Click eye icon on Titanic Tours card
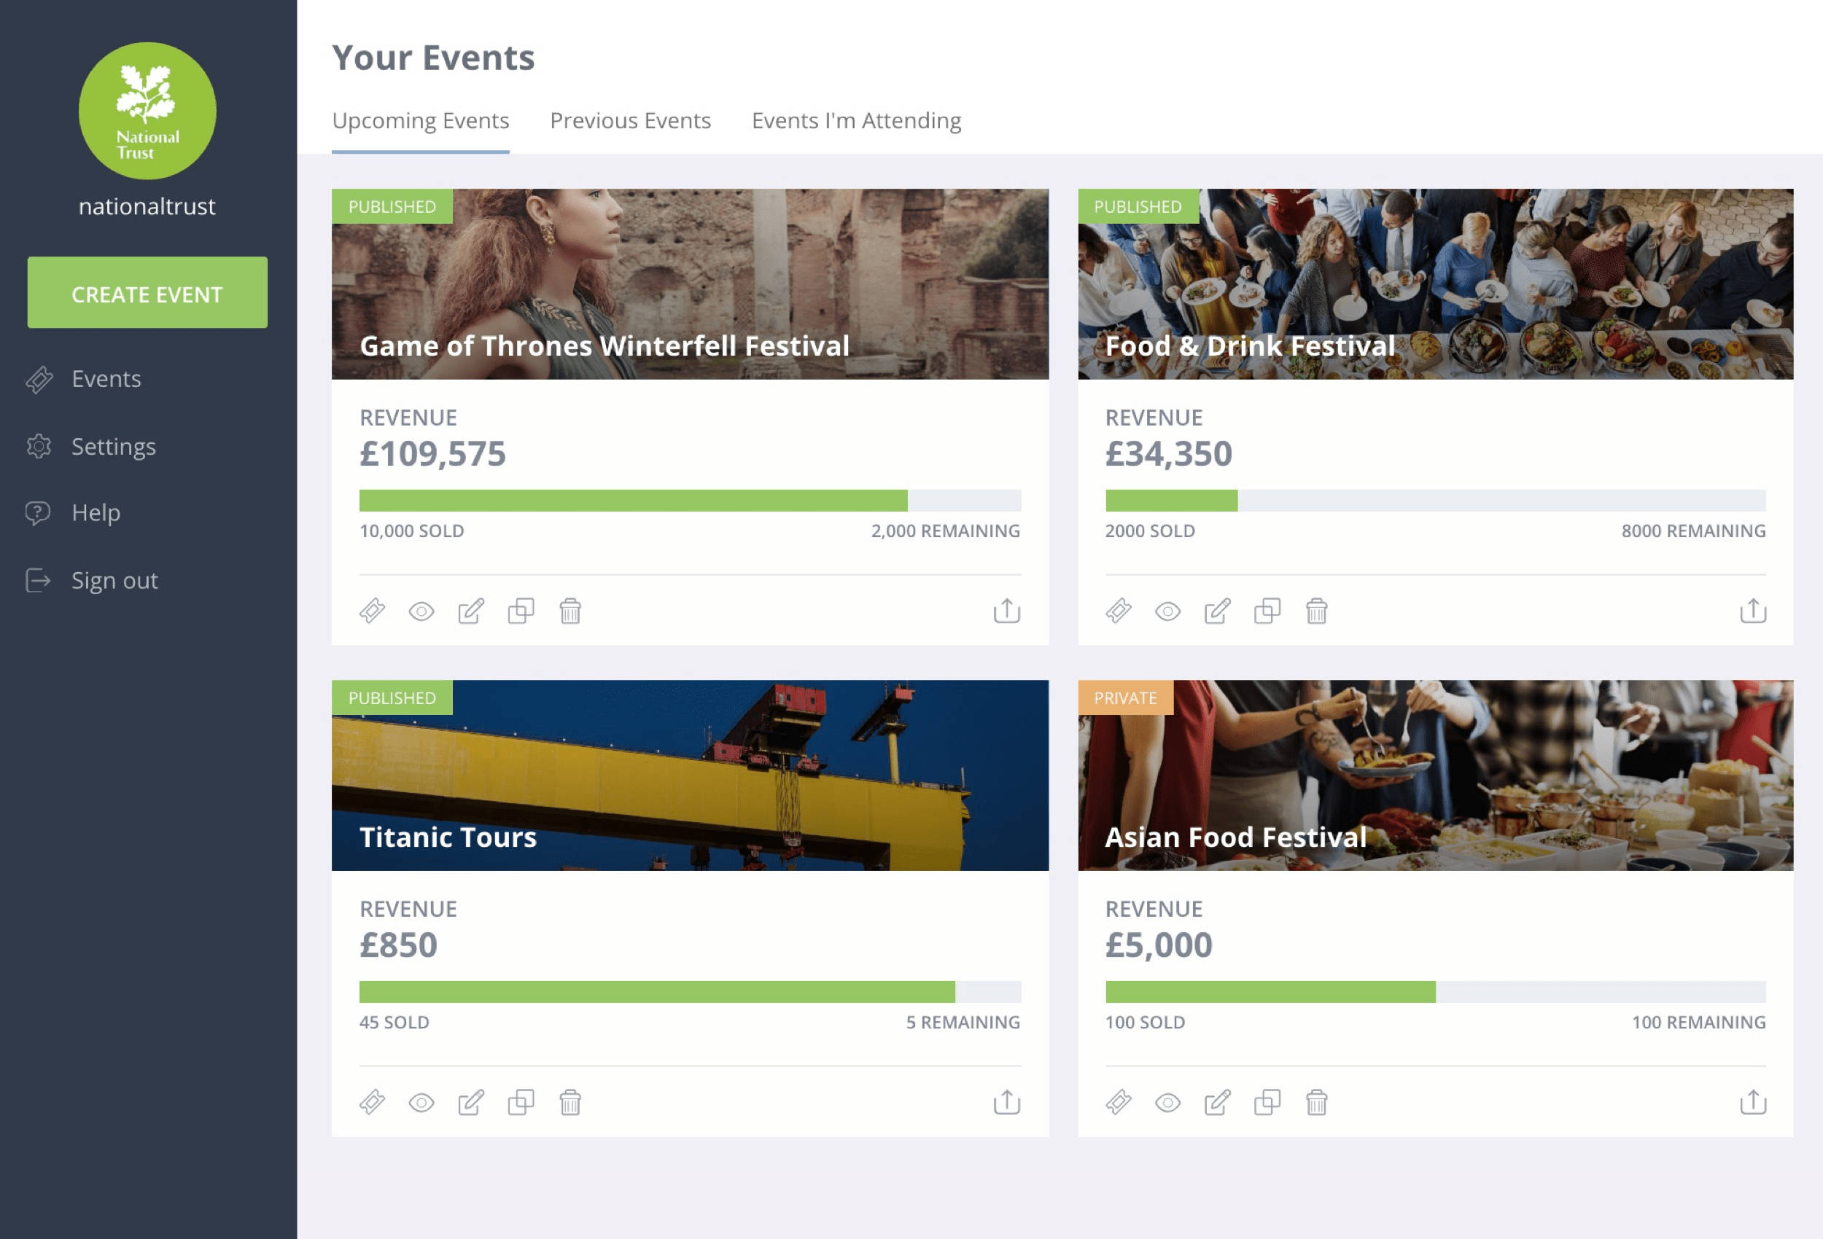The width and height of the screenshot is (1823, 1239). point(421,1103)
